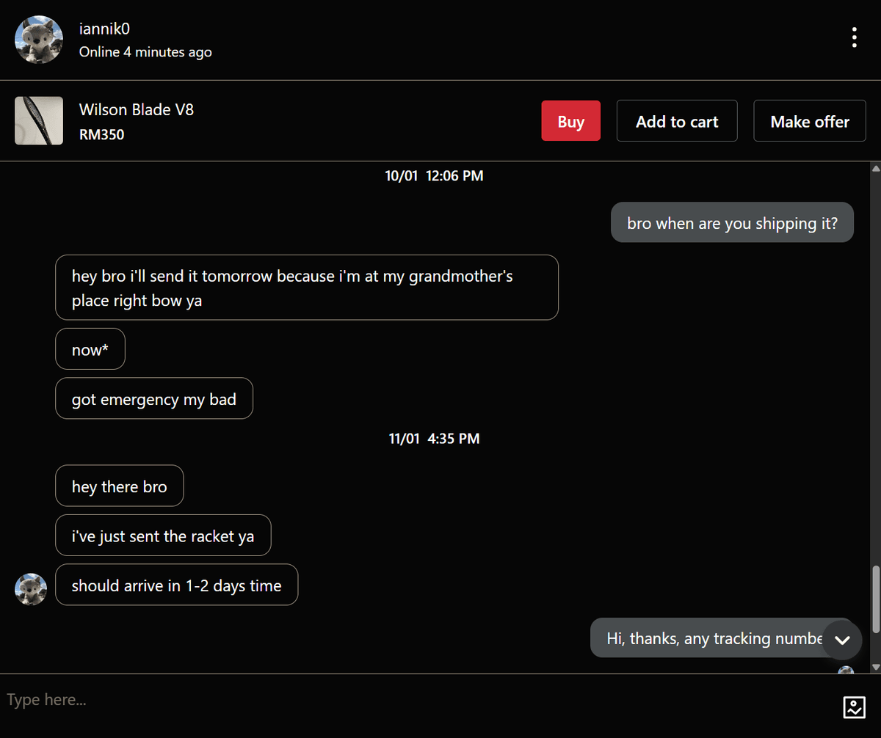Open the Wilson Blade V8 product thumbnail

pyautogui.click(x=38, y=120)
